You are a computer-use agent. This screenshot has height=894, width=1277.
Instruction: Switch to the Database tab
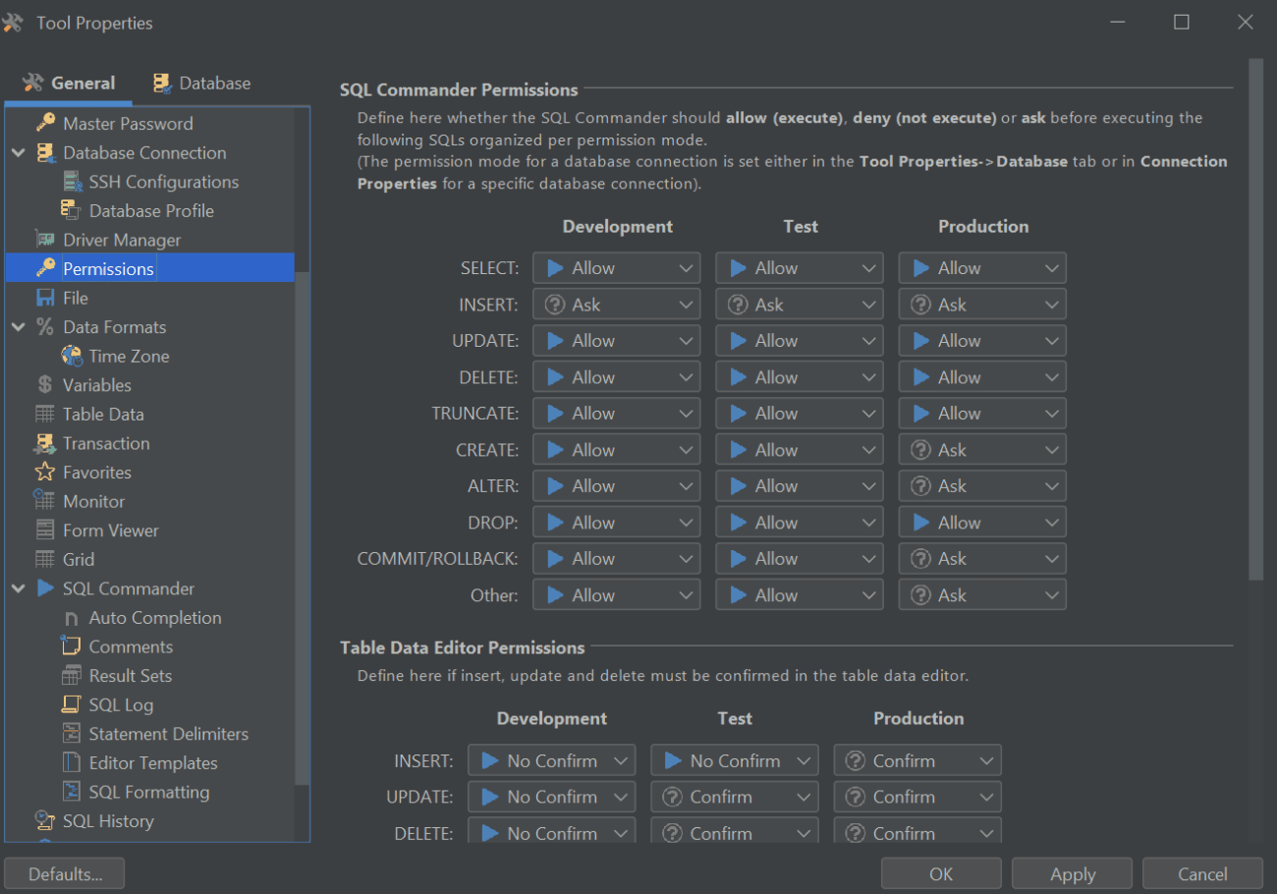point(201,84)
